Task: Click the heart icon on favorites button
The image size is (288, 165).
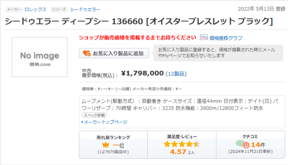Action: click(86, 53)
